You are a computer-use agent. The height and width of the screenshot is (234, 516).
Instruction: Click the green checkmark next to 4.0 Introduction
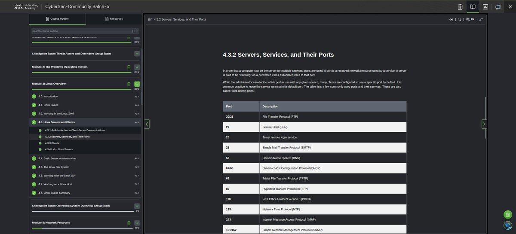click(34, 96)
